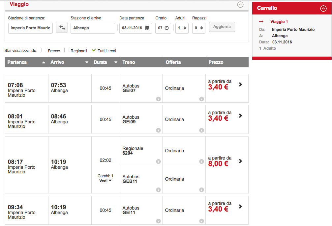Open Viaggio 1 in the cart
The image size is (332, 226).
(279, 22)
